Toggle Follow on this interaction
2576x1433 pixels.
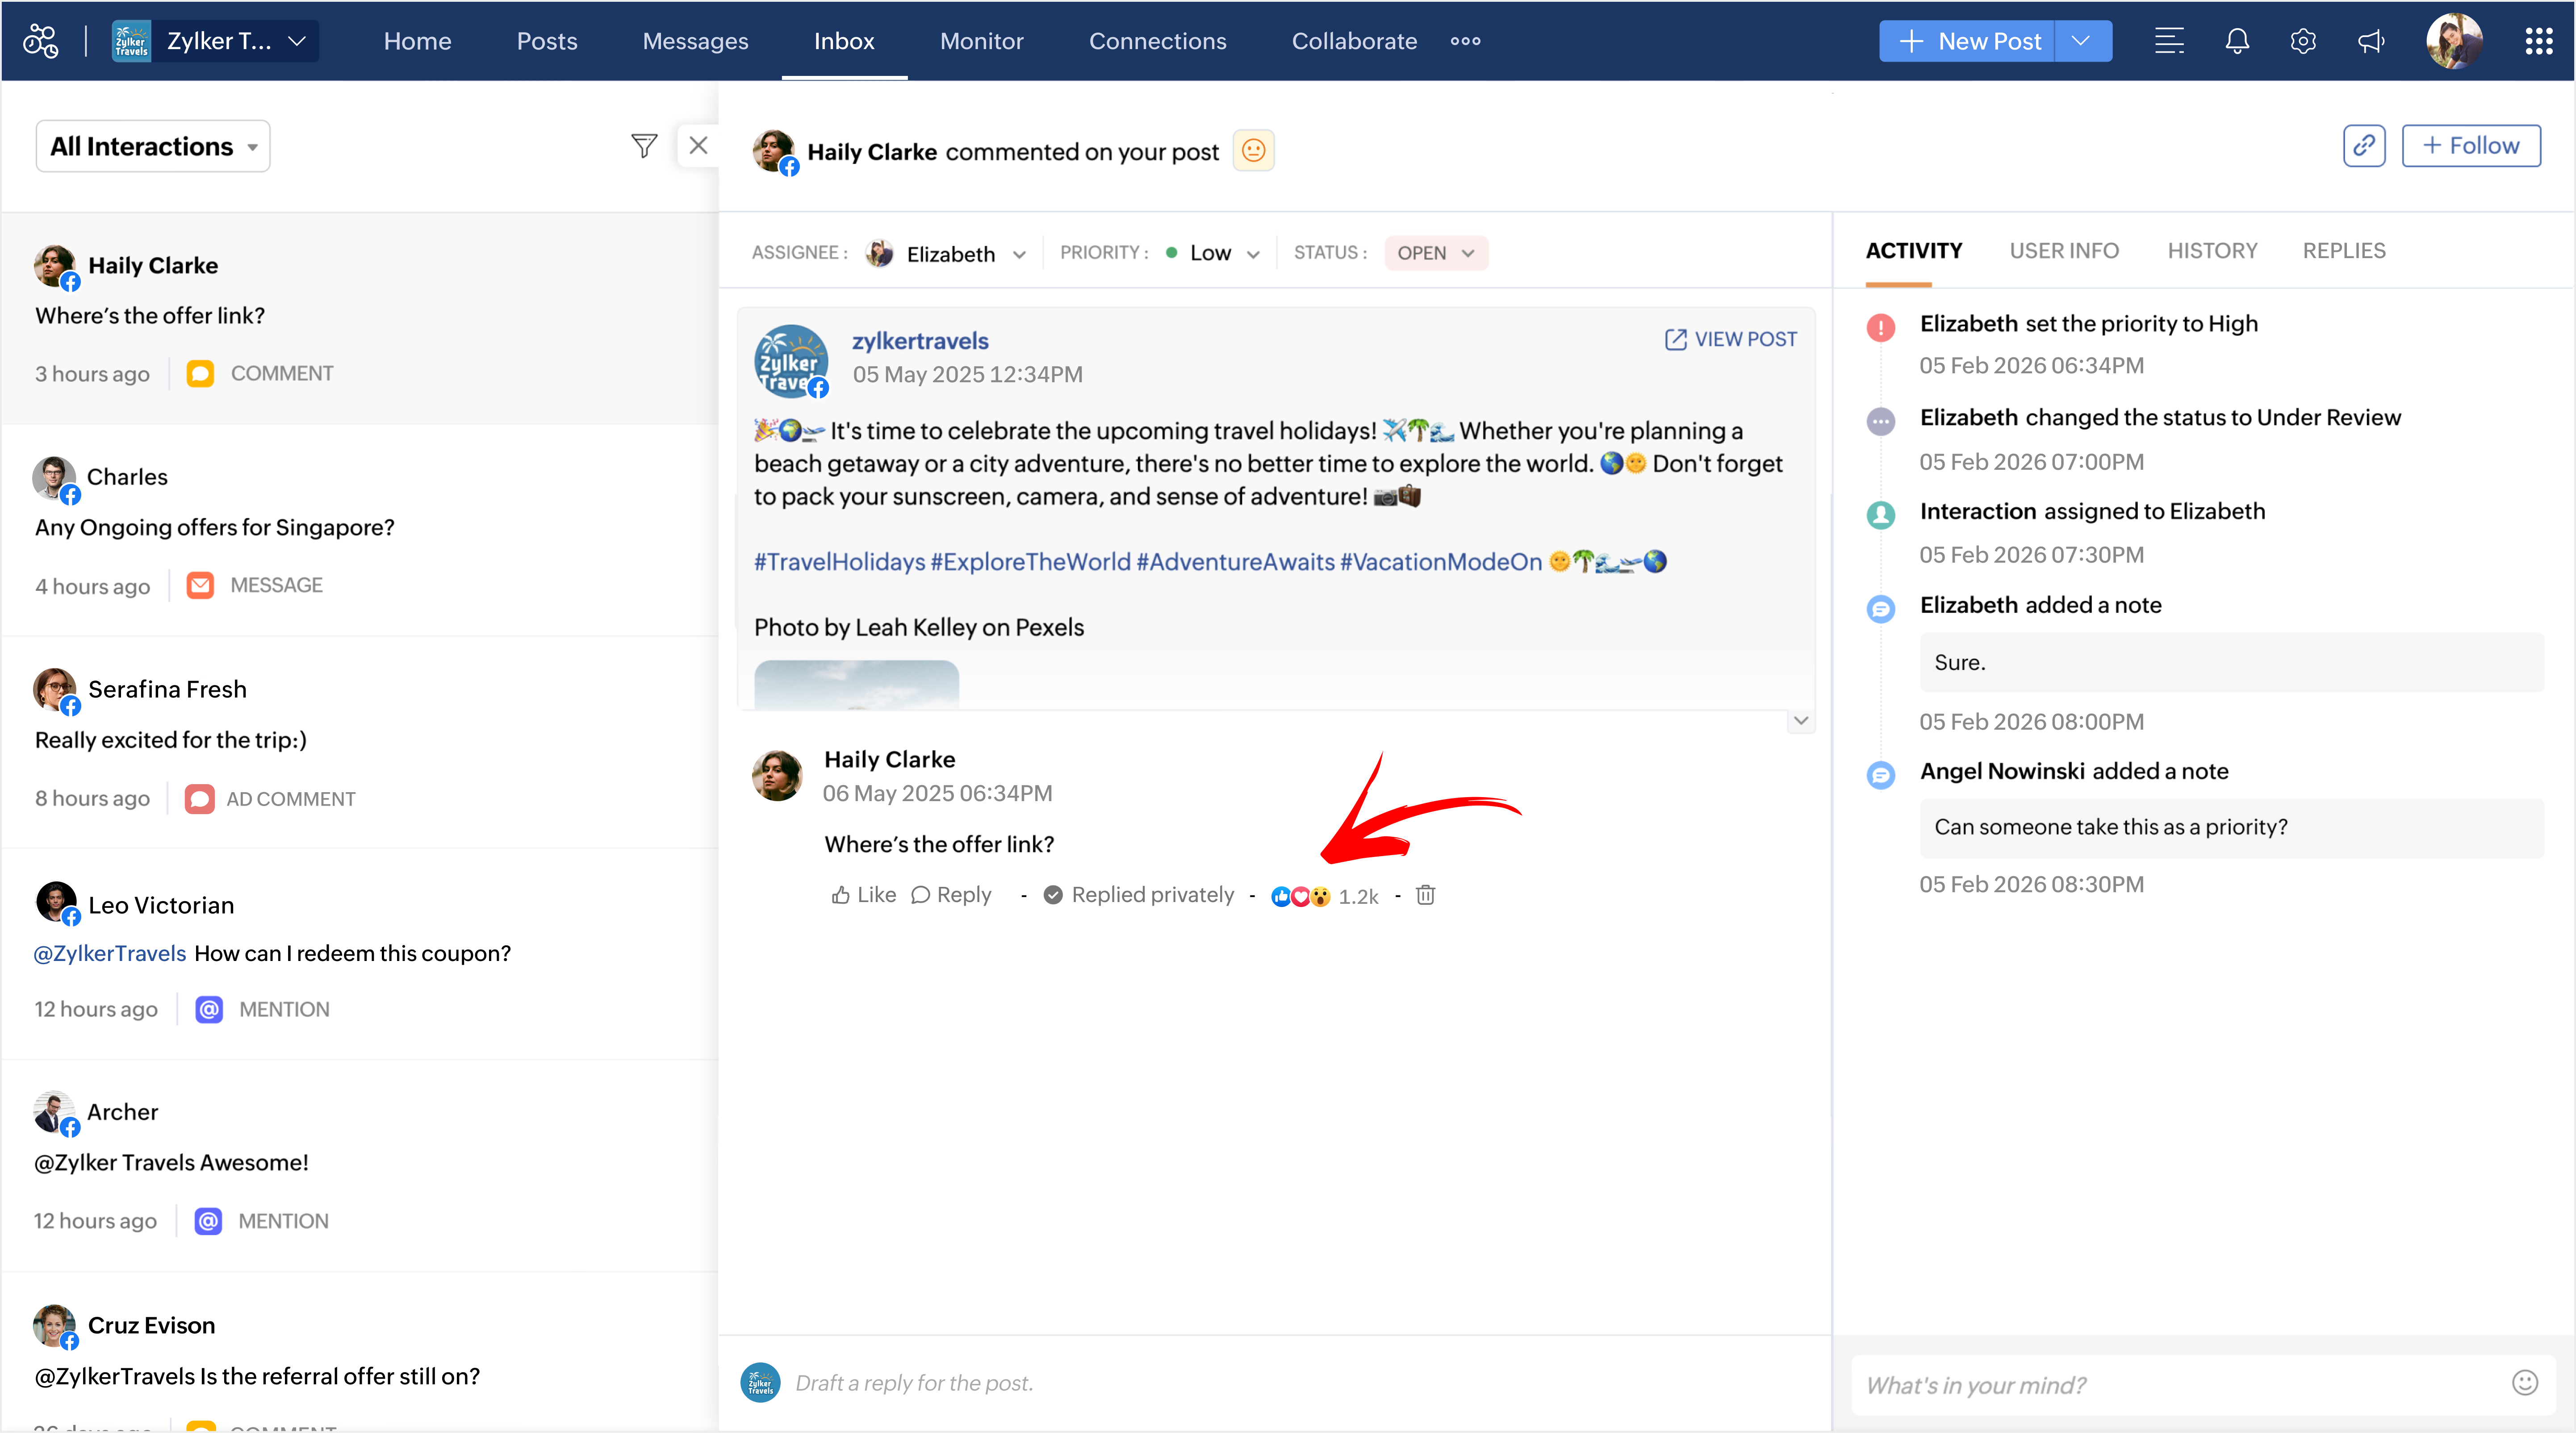2470,146
